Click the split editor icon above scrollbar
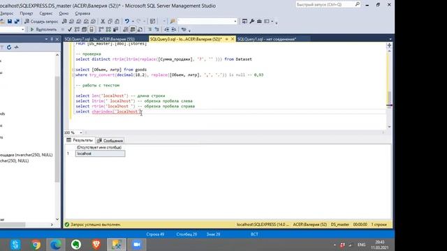Screen dimensions: 447x251 [x=389, y=45]
